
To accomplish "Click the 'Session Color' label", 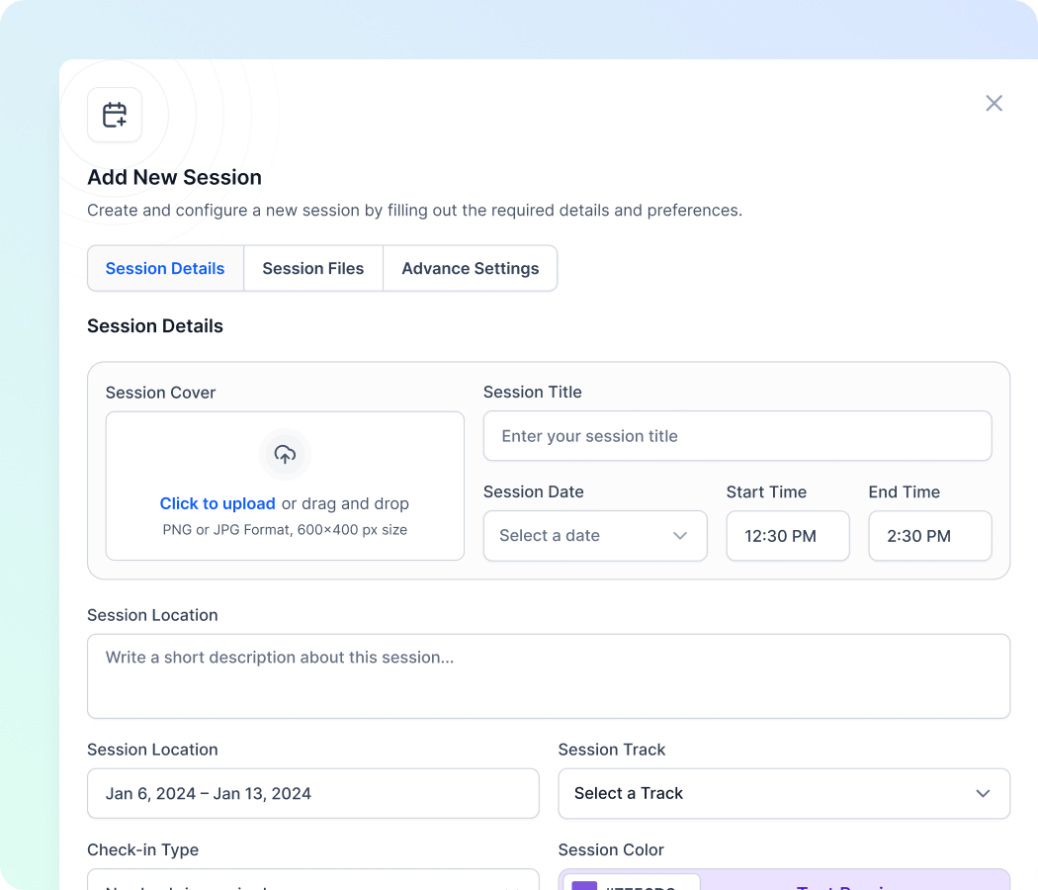I will pos(611,849).
